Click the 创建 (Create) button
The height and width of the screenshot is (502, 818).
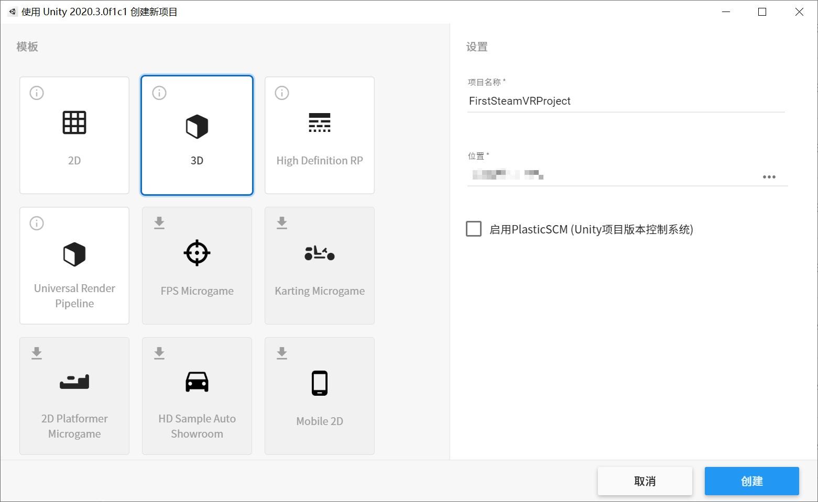pos(752,481)
